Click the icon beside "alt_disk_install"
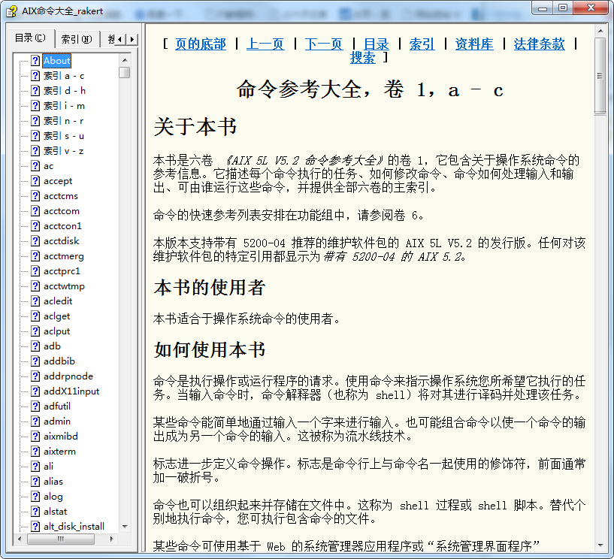Image resolution: width=614 pixels, height=559 pixels. (36, 526)
